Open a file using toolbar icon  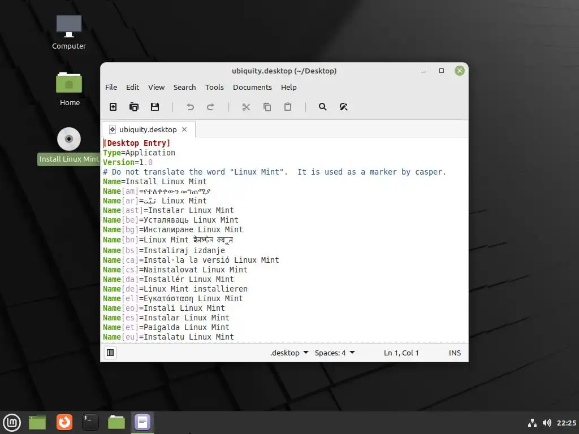click(x=133, y=107)
